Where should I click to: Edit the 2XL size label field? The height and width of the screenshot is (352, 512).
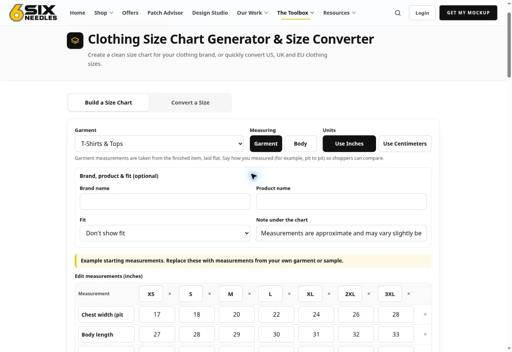[350, 294]
